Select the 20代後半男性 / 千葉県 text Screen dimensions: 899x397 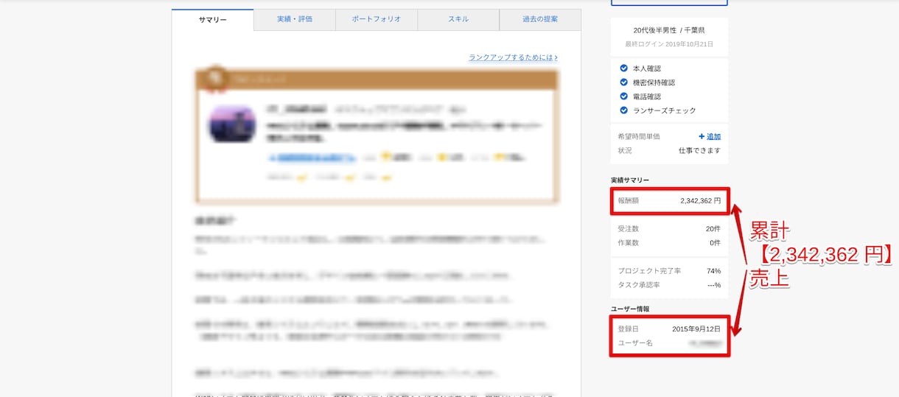point(669,31)
